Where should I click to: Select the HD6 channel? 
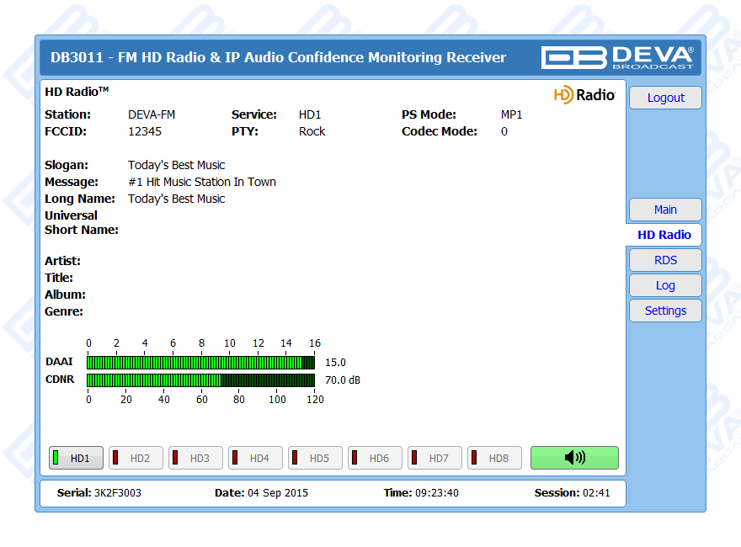pos(376,458)
